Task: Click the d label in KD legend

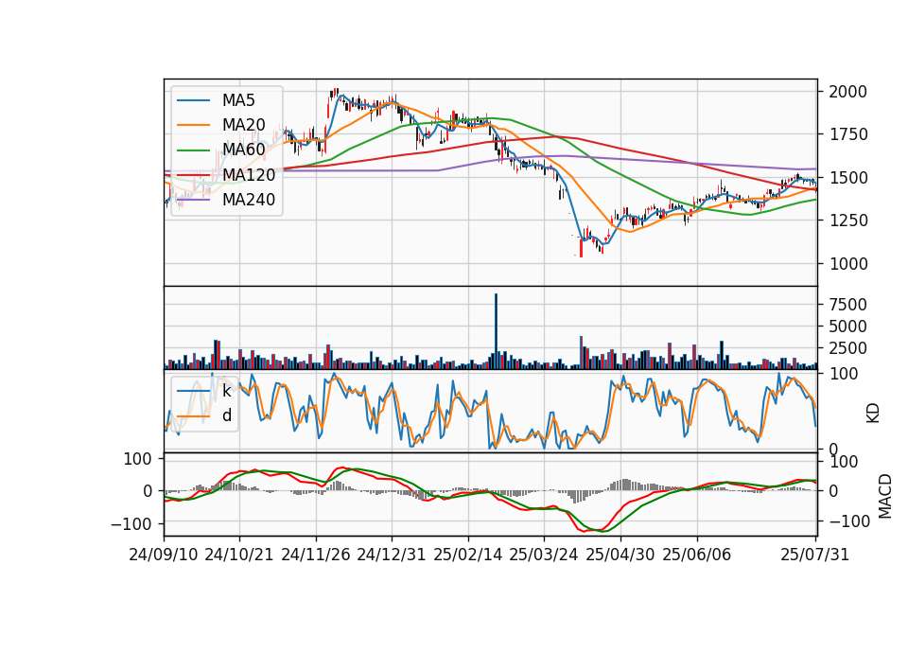Action: tap(226, 415)
